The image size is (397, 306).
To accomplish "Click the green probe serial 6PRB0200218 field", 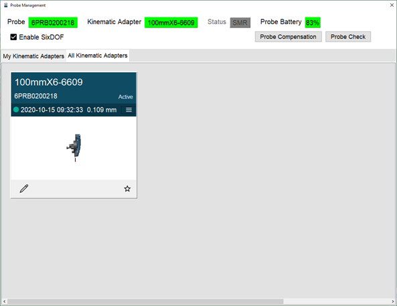I will tap(53, 23).
